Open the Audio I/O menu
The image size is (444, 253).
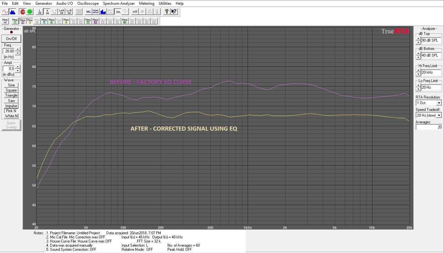64,3
